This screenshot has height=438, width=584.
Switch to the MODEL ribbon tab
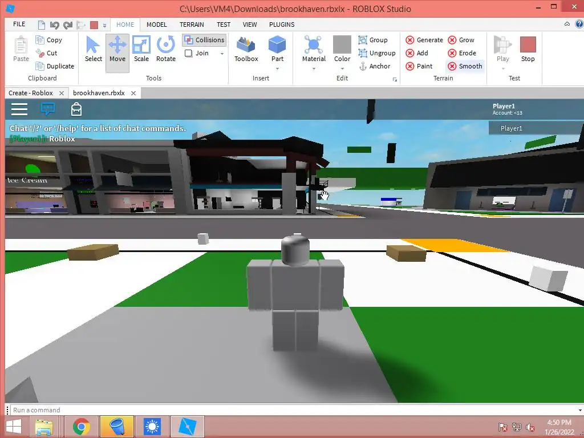(156, 25)
